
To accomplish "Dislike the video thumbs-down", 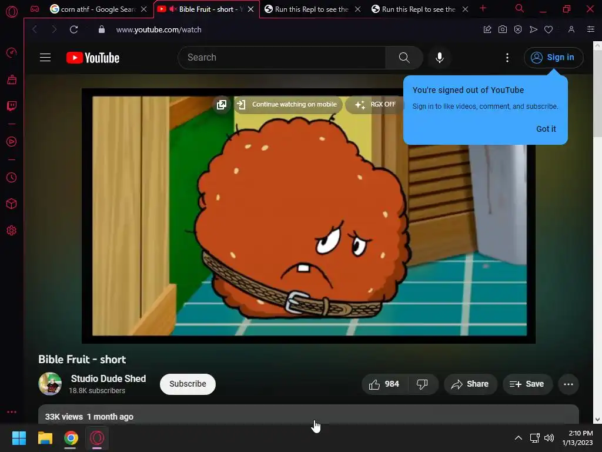I will coord(422,384).
